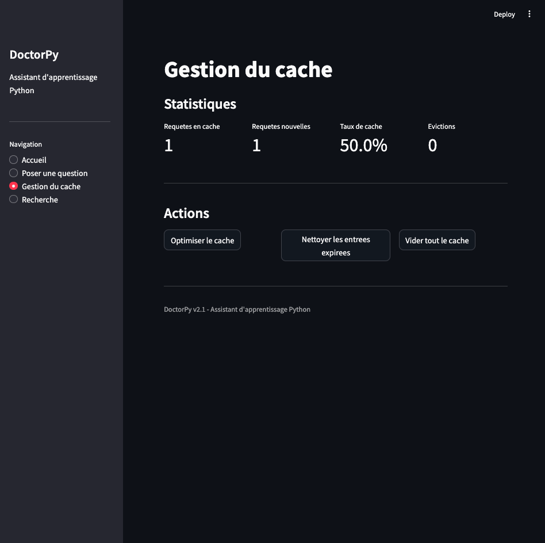545x543 pixels.
Task: Click the Evictions metric label
Action: tap(442, 127)
